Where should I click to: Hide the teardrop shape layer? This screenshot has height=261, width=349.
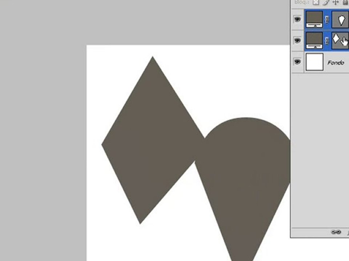click(297, 19)
